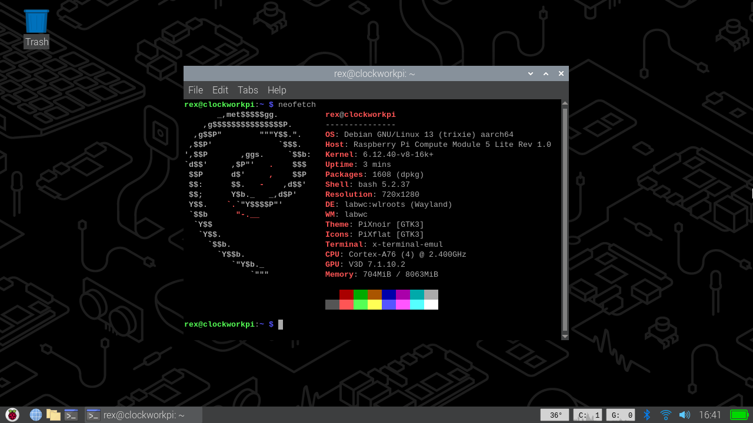The image size is (753, 423).
Task: Open the Help menu in terminal
Action: (x=276, y=90)
